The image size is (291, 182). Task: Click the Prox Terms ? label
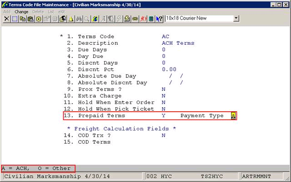pyautogui.click(x=100, y=89)
